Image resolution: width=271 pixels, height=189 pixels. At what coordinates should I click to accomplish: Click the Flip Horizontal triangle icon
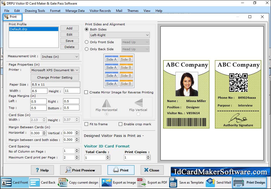click(106, 103)
